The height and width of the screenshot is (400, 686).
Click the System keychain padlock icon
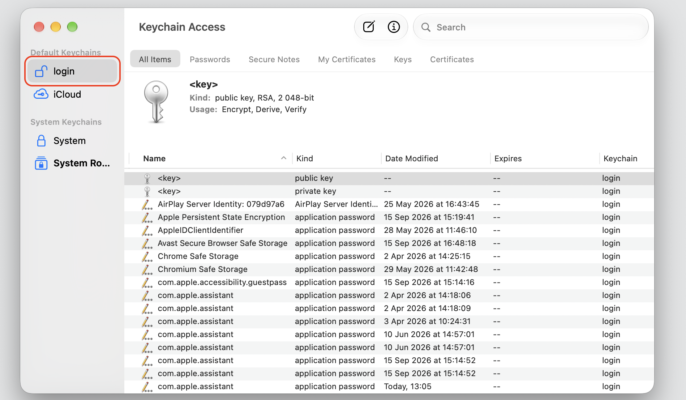[x=41, y=140]
